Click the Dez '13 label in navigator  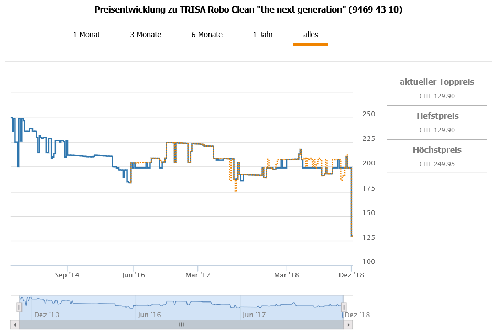coord(47,315)
